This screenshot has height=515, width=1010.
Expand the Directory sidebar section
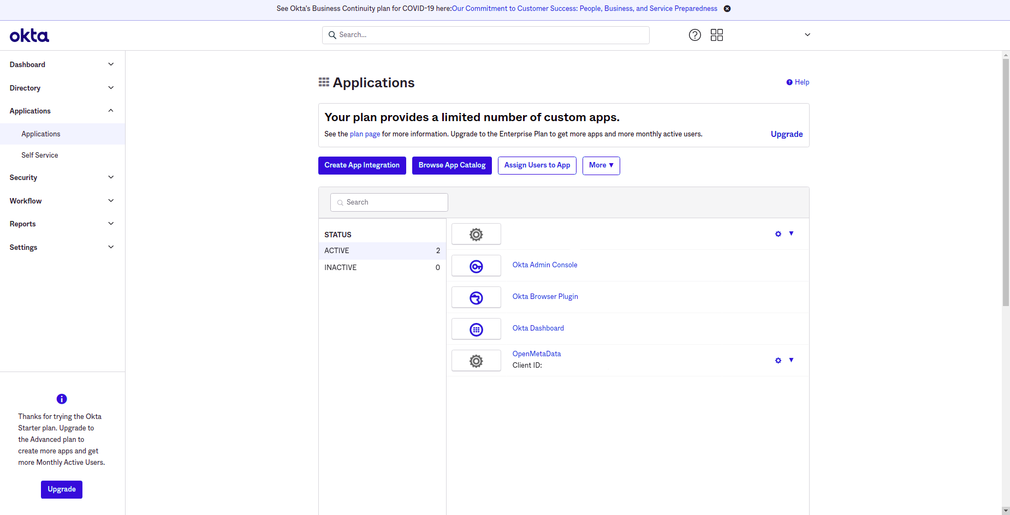[x=62, y=88]
